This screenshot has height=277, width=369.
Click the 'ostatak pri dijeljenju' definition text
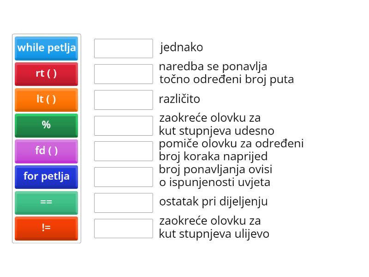pos(213,202)
